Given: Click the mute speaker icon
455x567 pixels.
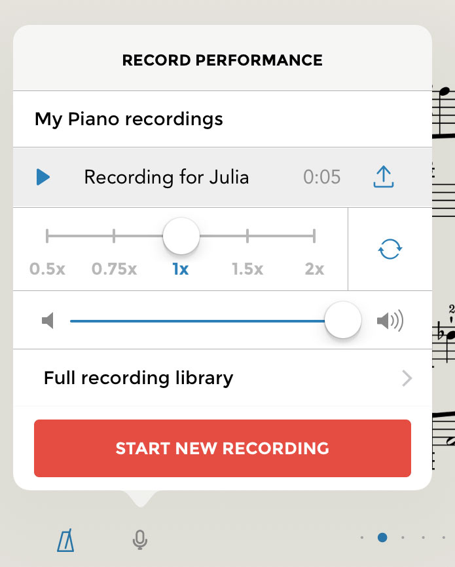Looking at the screenshot, I should [47, 321].
